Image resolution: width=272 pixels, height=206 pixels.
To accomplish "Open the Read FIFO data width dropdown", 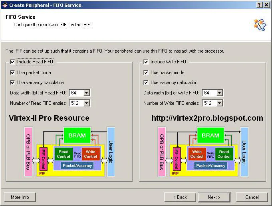I will (x=86, y=93).
